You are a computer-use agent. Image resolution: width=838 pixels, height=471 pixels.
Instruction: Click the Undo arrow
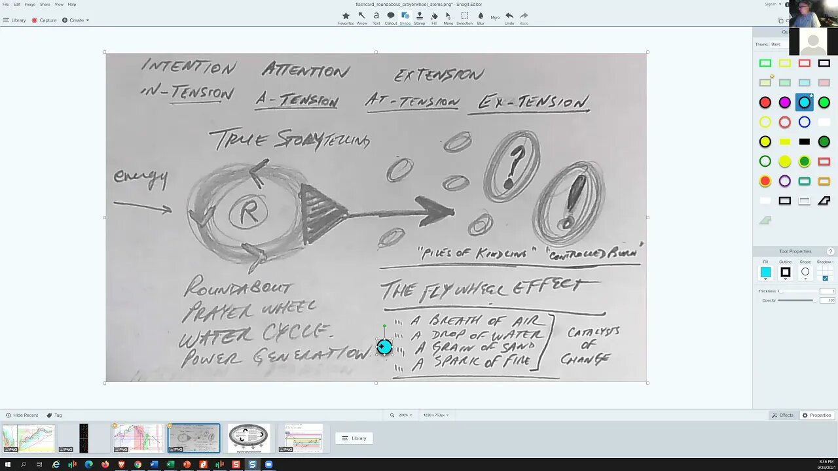click(x=509, y=18)
